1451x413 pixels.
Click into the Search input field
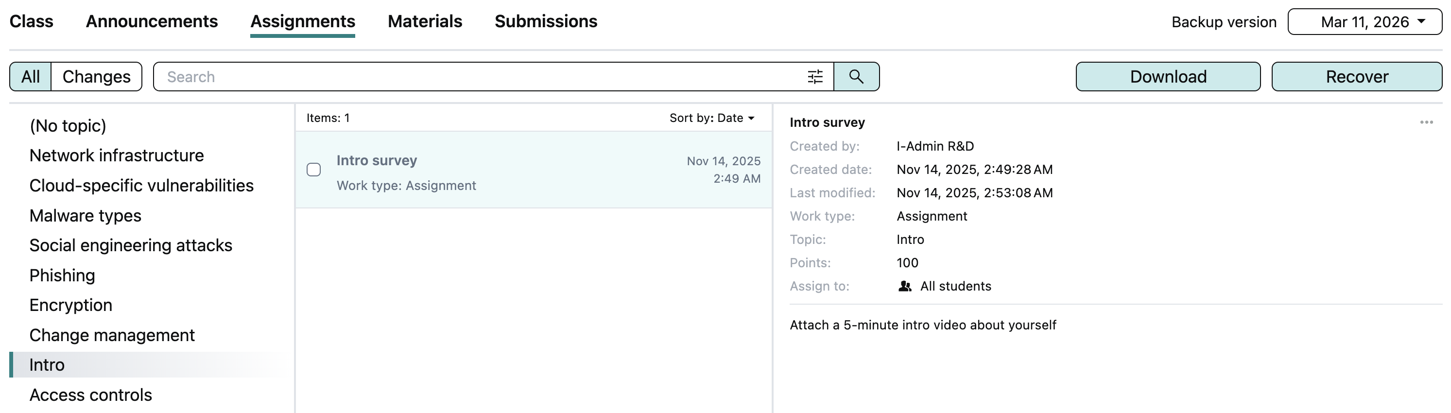479,77
